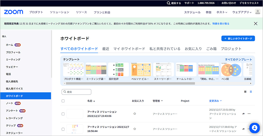Click the スケジュール link
This screenshot has width=263, height=136.
[x=192, y=12]
